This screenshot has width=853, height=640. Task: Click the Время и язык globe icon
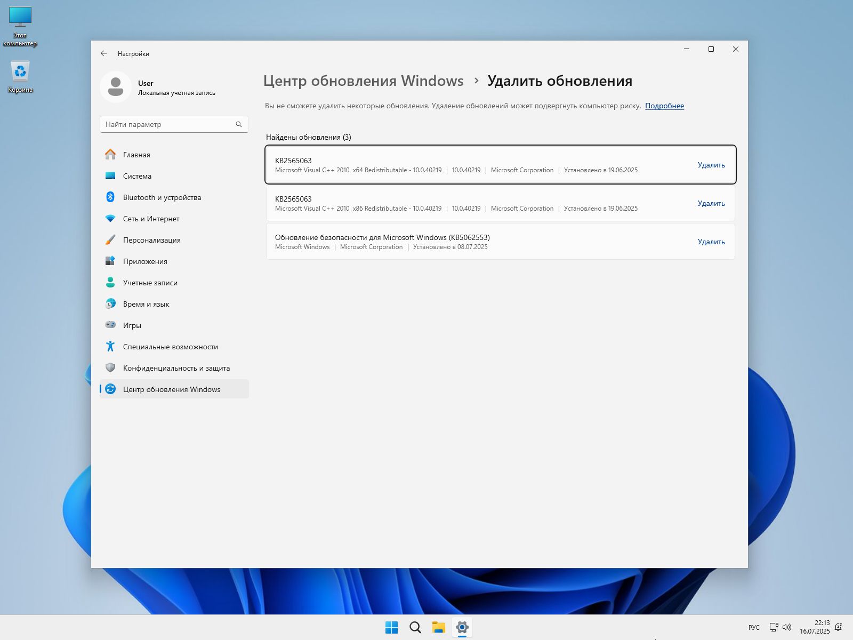point(110,304)
